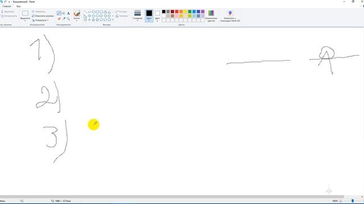Activate Цвет 2 background color box
This screenshot has height=204, width=364.
click(157, 16)
